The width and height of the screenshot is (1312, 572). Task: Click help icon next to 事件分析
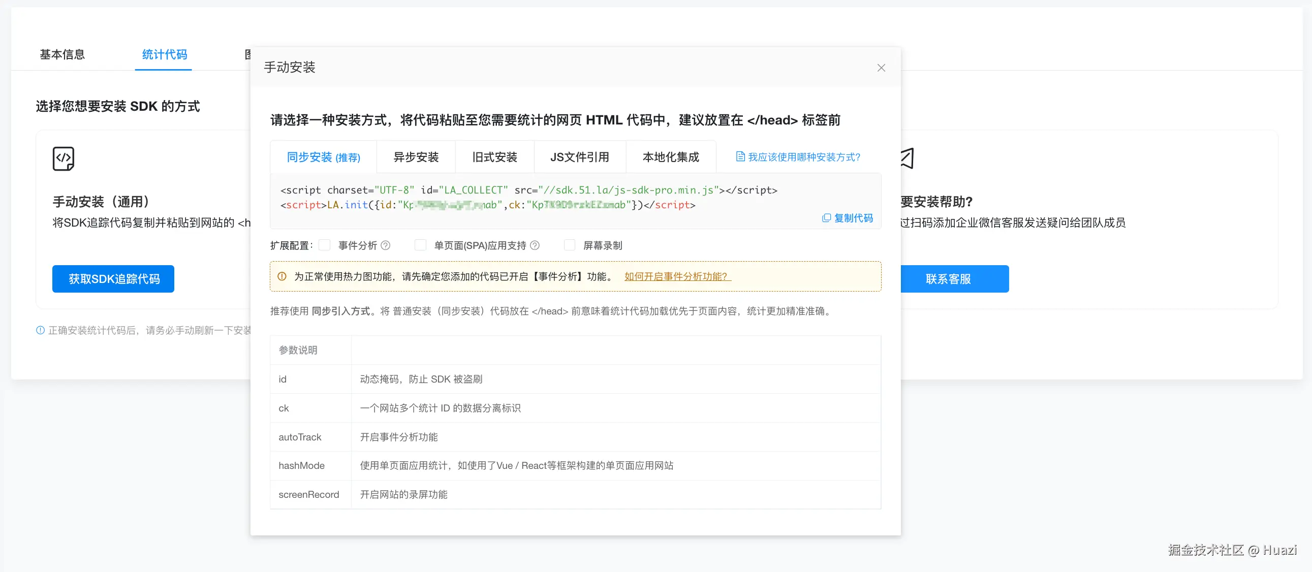point(386,245)
